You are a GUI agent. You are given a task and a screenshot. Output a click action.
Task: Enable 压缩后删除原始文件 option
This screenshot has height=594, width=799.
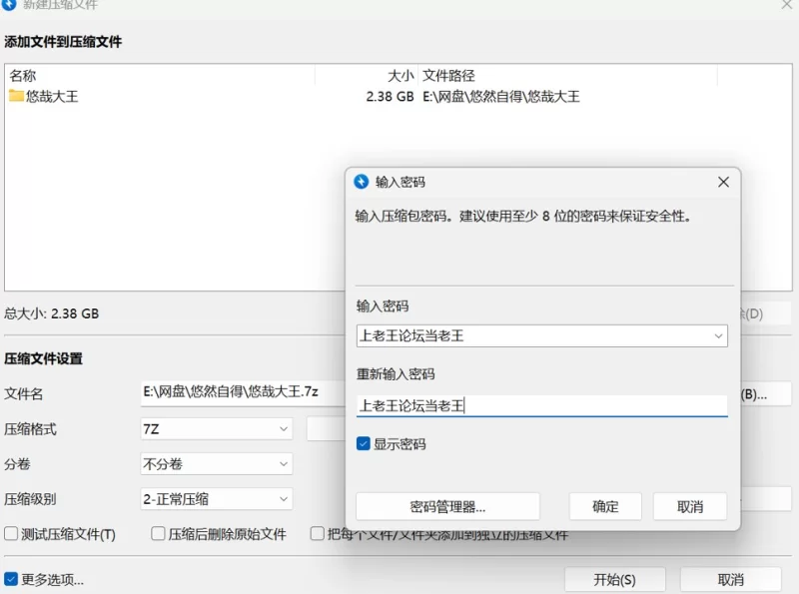coord(158,534)
